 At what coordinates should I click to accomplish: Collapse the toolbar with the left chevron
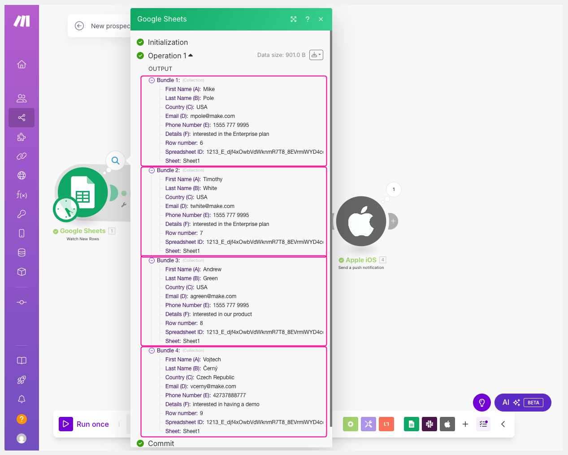pos(503,424)
